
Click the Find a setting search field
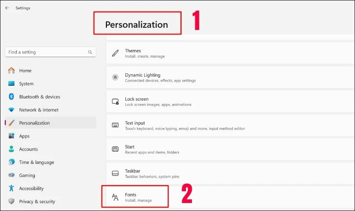click(x=50, y=52)
